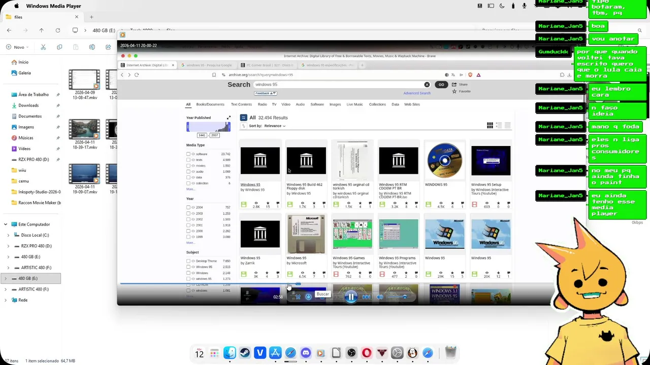The image size is (650, 365).
Task: Open OBS from the dock
Action: [351, 353]
